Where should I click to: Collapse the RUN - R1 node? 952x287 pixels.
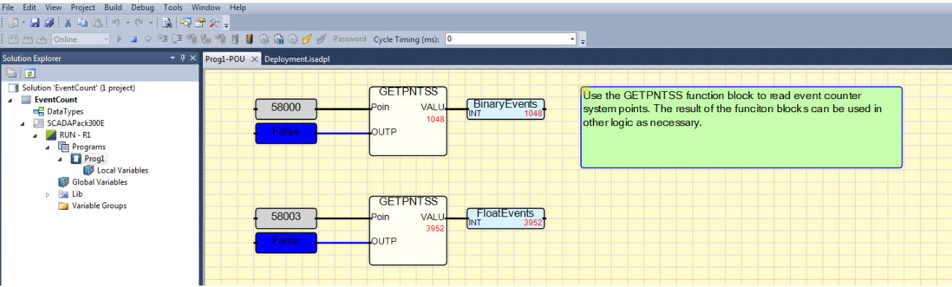pyautogui.click(x=34, y=135)
